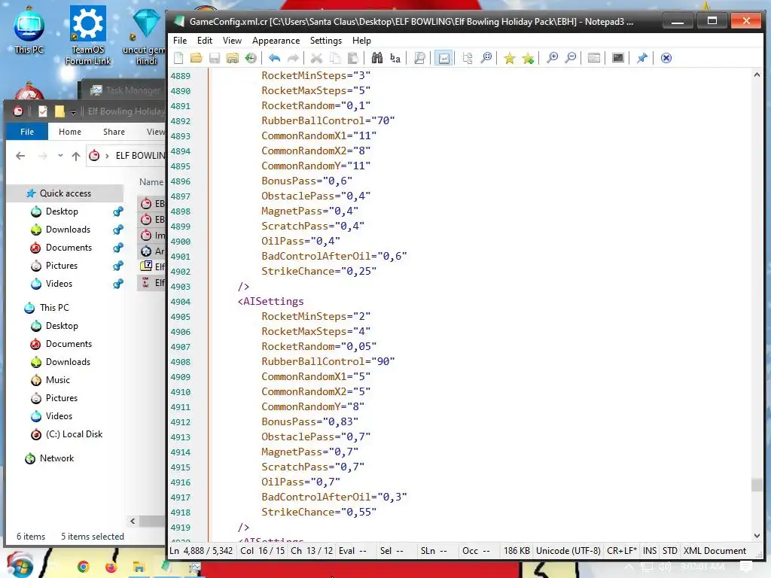The height and width of the screenshot is (578, 771).
Task: Zoom in using magnifier plus icon
Action: pyautogui.click(x=552, y=58)
